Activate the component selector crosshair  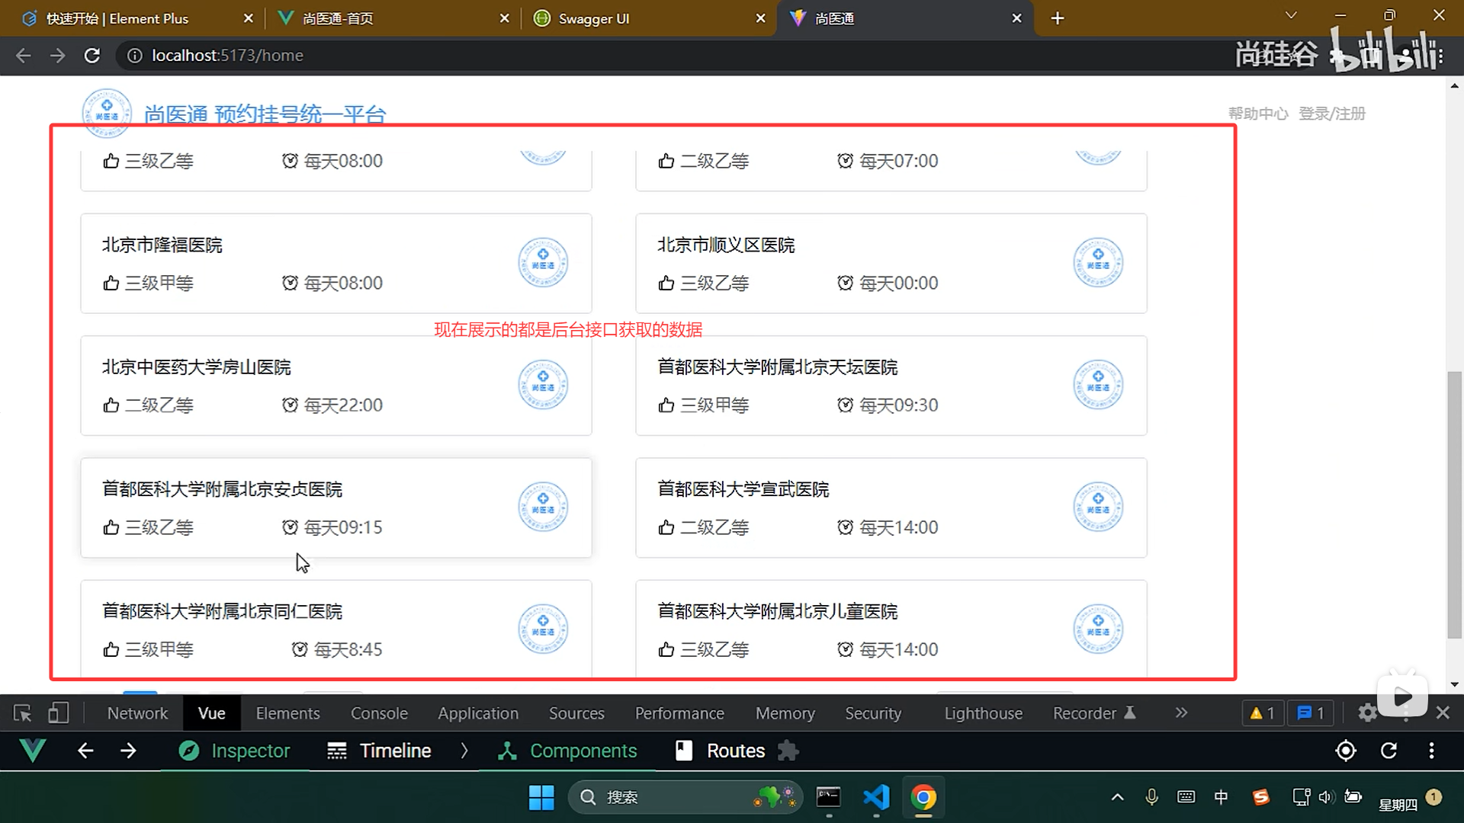[x=1345, y=751]
